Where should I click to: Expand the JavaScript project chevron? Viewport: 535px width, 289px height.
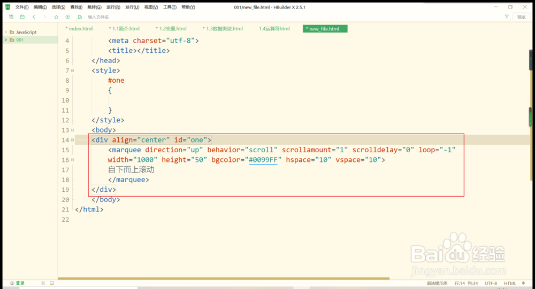(6, 32)
